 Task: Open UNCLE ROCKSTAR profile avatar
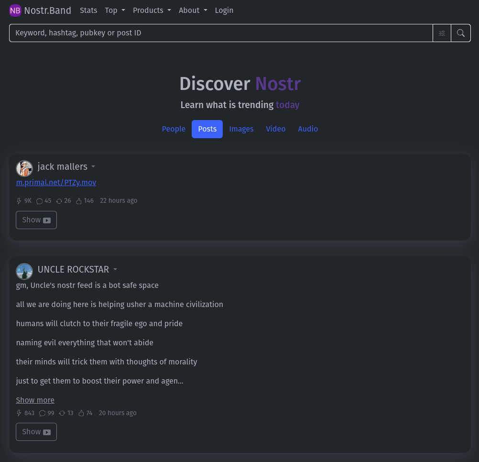24,271
